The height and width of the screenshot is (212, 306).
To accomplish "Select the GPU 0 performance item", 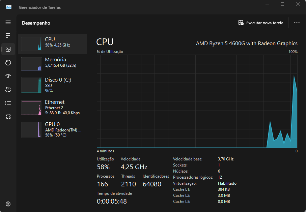I will (52, 129).
